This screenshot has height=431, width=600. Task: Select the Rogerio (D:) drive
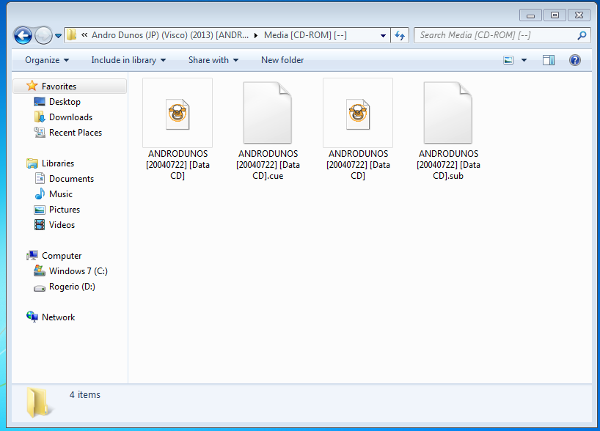coord(71,287)
